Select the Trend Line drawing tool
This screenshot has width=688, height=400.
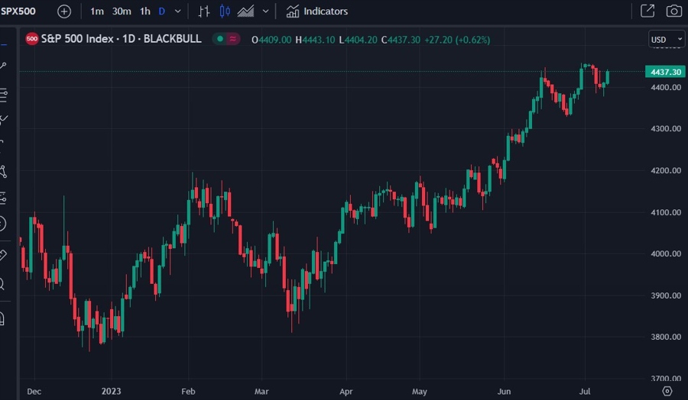(3, 66)
